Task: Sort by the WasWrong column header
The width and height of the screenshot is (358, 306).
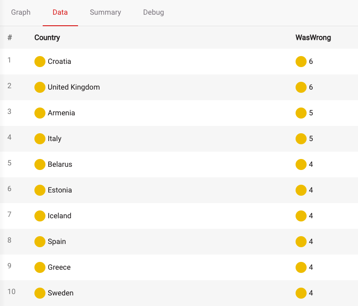Action: (x=313, y=38)
